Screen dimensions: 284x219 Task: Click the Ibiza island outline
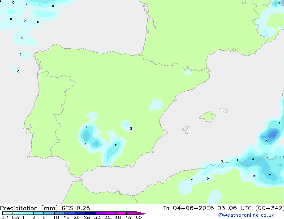click(185, 129)
